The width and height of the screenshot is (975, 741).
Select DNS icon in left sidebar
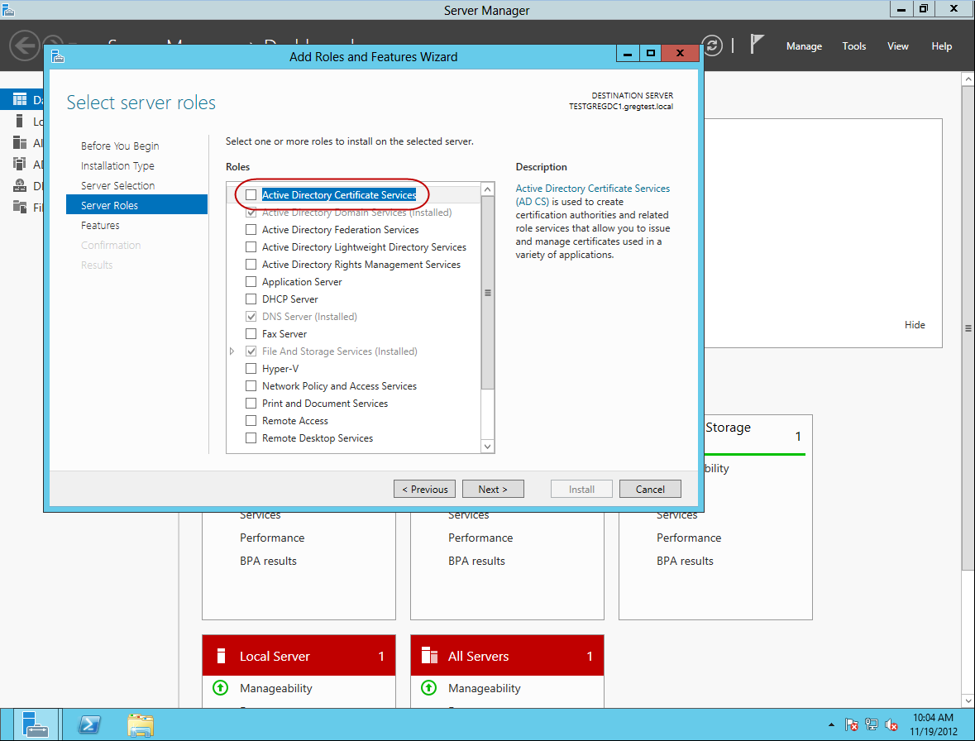(20, 186)
